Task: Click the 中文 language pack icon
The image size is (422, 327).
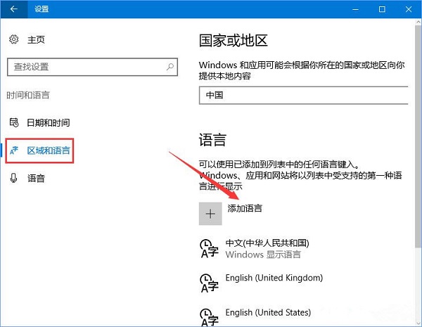Action: [209, 248]
